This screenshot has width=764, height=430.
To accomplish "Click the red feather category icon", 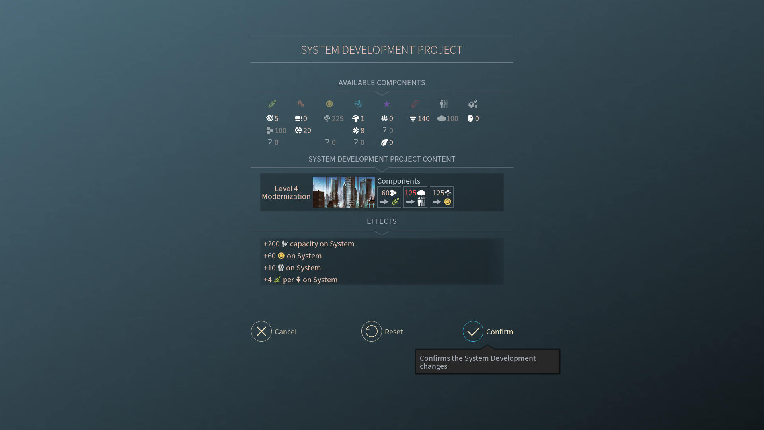I will (415, 104).
